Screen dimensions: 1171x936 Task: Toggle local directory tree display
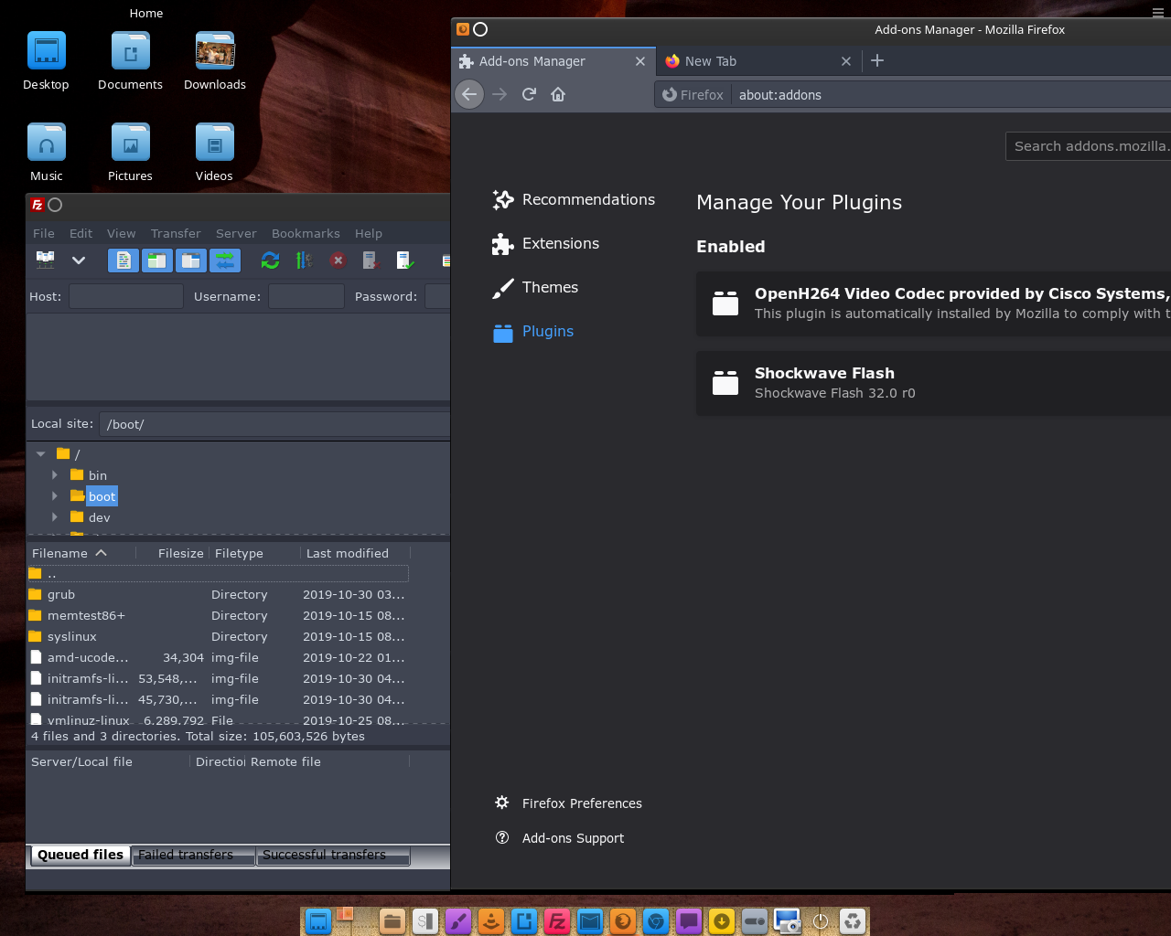click(x=157, y=261)
